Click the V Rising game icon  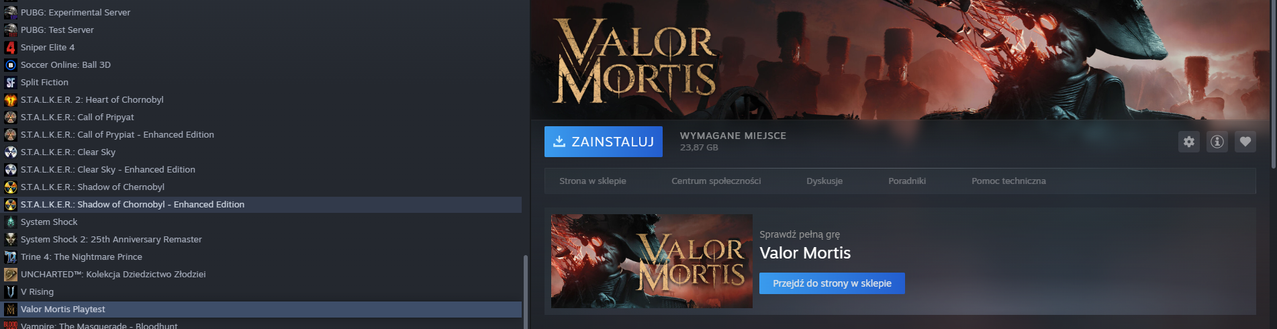click(11, 292)
